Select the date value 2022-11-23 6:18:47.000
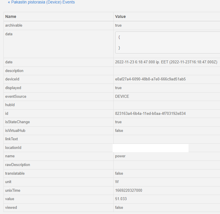This screenshot has height=214, width=220. pyautogui.click(x=166, y=62)
